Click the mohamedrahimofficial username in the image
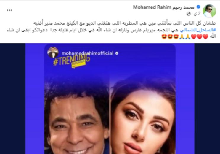 [87, 53]
